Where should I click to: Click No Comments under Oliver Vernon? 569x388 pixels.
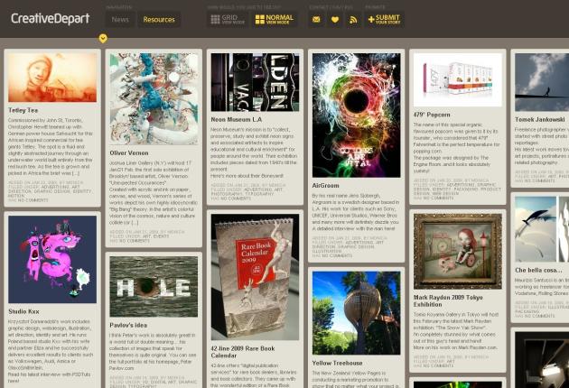pos(135,241)
